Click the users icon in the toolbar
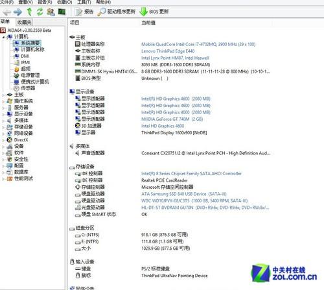 tap(51, 12)
